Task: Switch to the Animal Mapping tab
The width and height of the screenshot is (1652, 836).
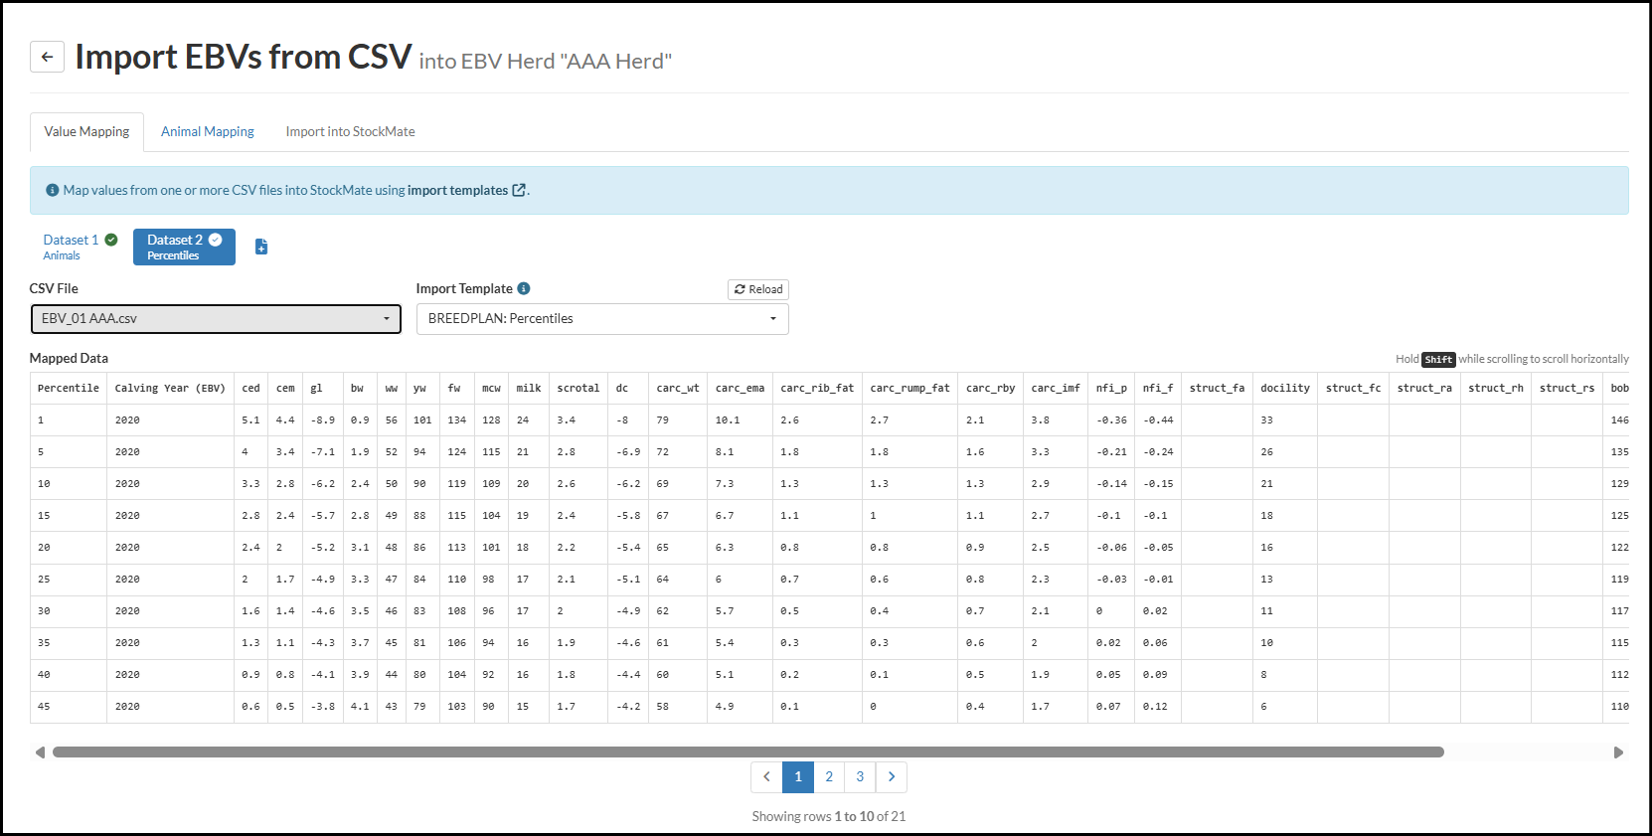Action: [208, 131]
